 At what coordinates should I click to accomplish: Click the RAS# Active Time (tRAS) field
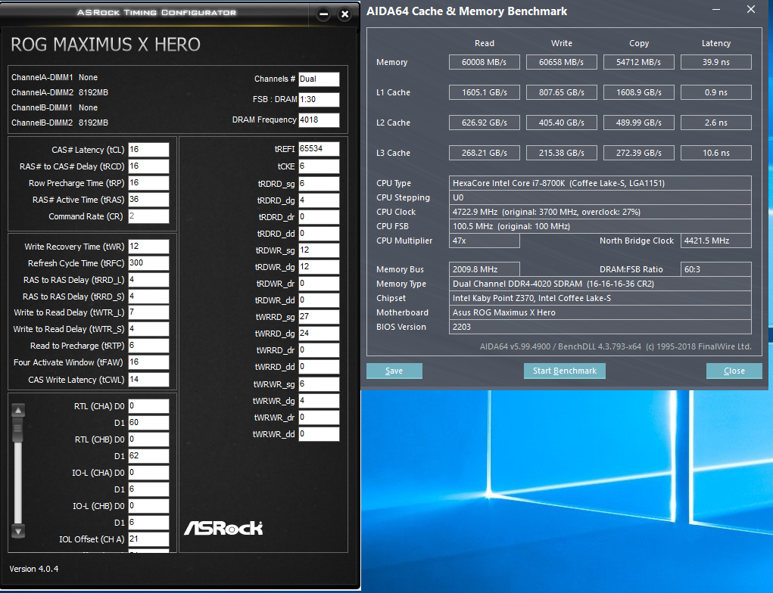pos(148,200)
